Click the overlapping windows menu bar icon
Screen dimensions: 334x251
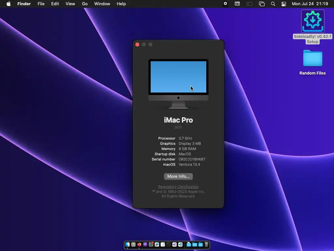[262, 4]
